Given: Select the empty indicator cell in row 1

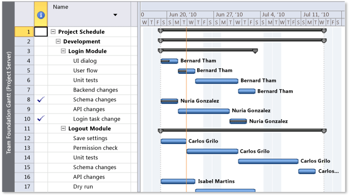Looking at the screenshot, I should (41, 32).
